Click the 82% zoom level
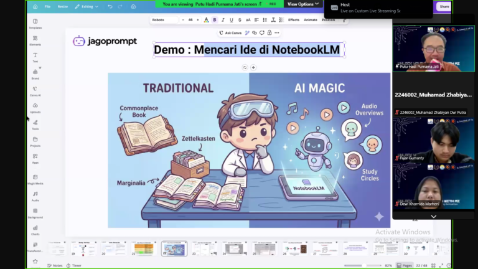478x269 pixels. [388, 266]
